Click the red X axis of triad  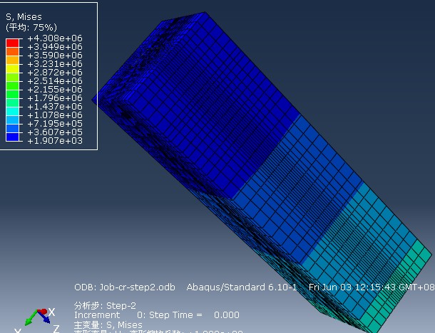43,312
